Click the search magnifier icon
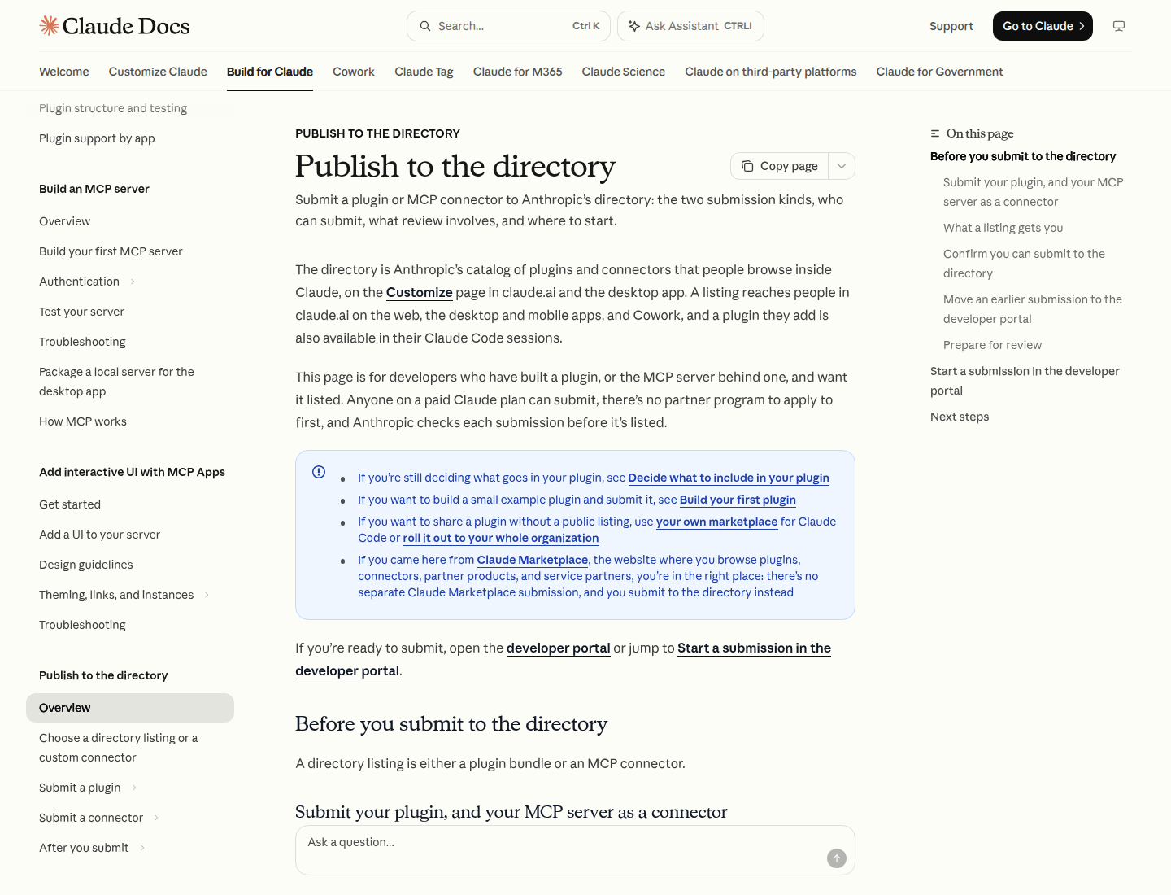This screenshot has width=1171, height=895. [x=425, y=26]
